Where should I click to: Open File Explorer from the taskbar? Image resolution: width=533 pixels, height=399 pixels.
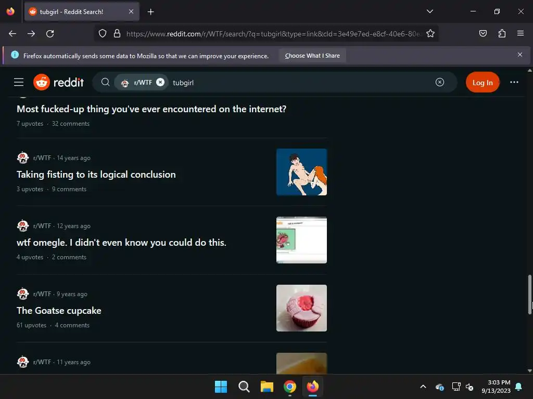click(267, 387)
